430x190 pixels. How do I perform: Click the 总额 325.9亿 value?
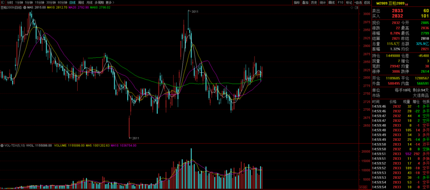click(x=422, y=44)
